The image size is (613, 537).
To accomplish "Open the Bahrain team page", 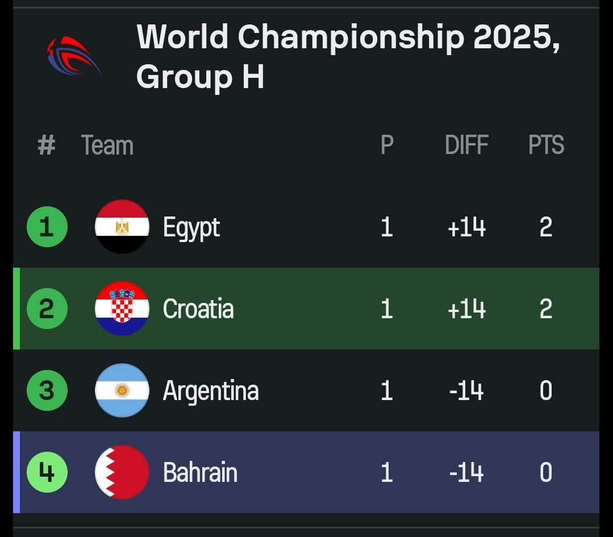I will 201,472.
